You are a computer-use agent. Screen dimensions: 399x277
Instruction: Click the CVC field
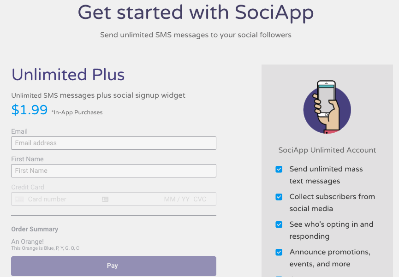(x=200, y=199)
